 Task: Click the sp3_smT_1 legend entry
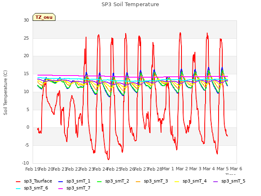(74, 181)
